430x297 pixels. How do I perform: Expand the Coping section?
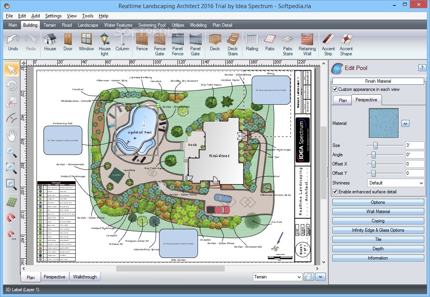tap(378, 221)
